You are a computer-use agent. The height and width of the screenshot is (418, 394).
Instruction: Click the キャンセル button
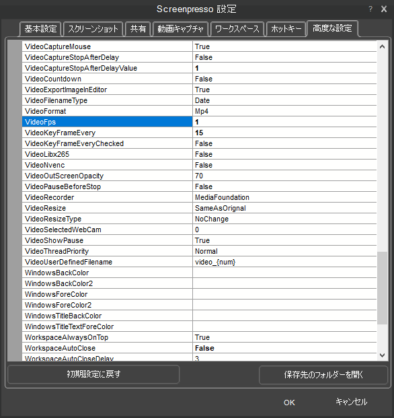point(351,402)
